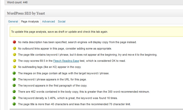Click green dot beside first paragraph keyword line
Viewport: 183px width, 110px height.
pos(14,85)
